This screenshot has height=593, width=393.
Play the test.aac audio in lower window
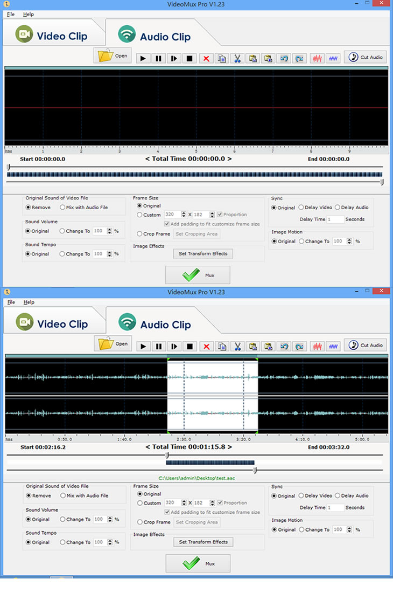click(x=143, y=346)
